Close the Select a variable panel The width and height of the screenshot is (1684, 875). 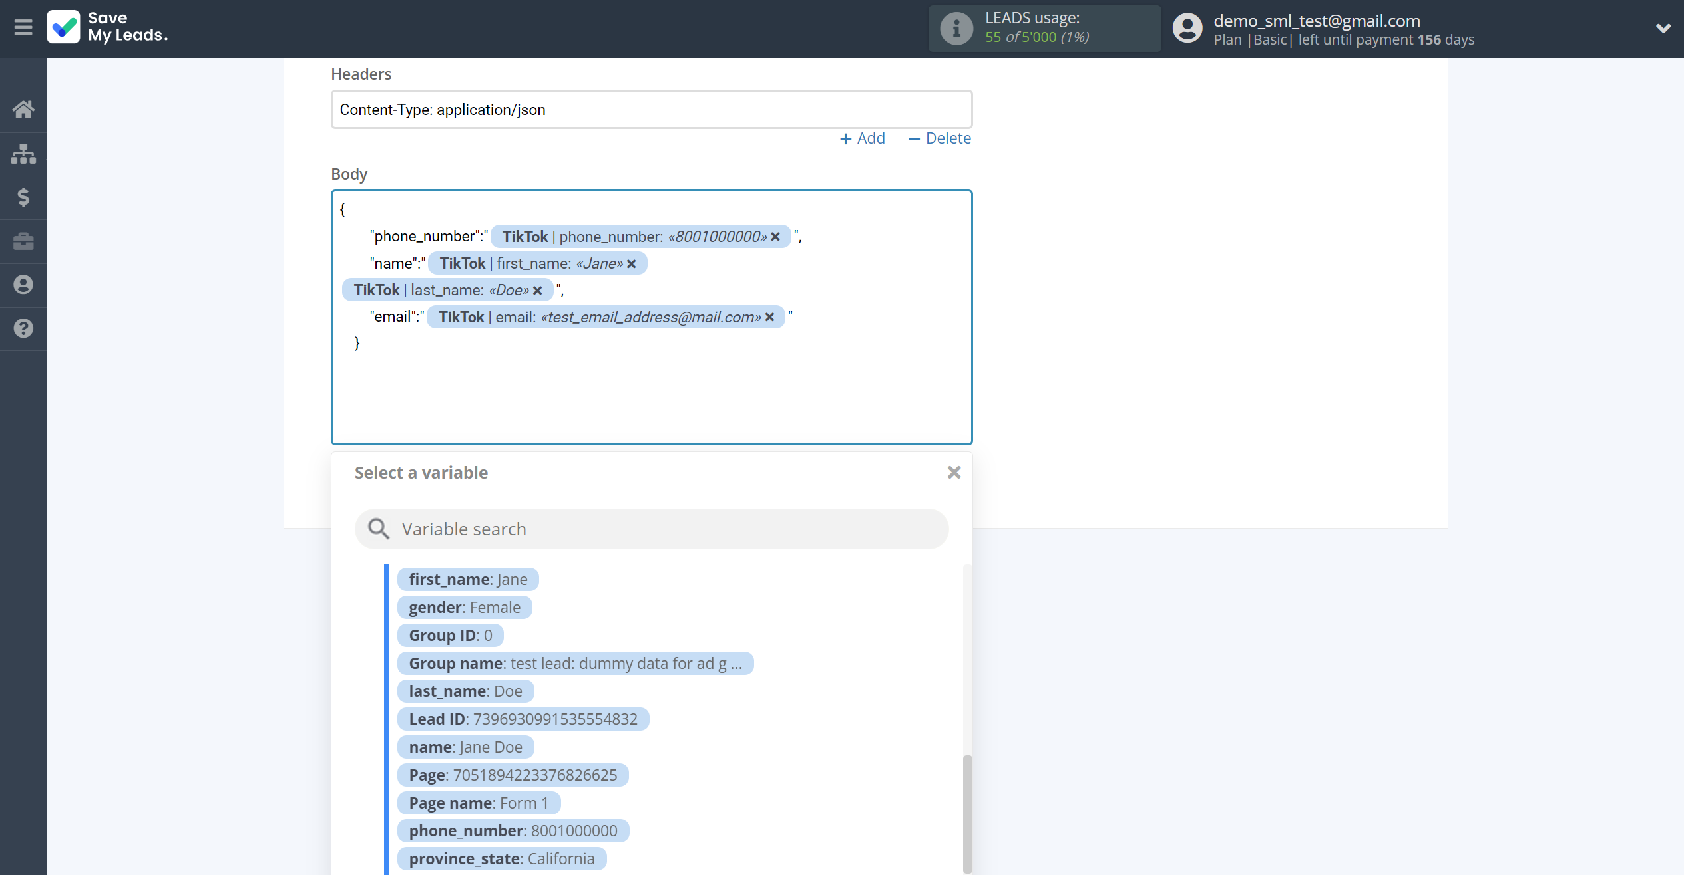tap(954, 472)
